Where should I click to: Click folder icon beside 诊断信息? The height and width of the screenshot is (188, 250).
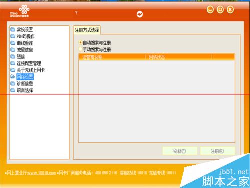click(x=13, y=83)
